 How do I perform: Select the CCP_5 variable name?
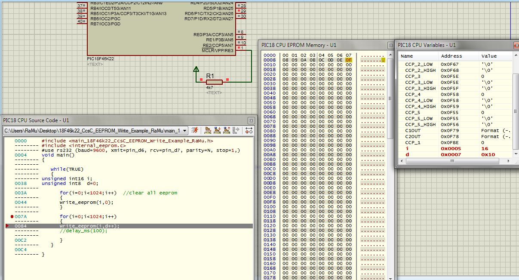[x=413, y=112]
